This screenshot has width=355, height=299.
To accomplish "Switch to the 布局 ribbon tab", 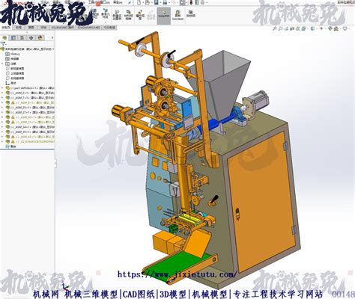I will pos(19,28).
